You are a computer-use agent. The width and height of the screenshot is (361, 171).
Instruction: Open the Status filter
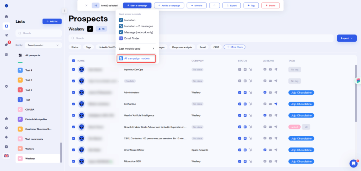pos(75,47)
